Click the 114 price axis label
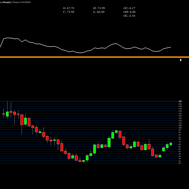This screenshot has height=189, width=189. pyautogui.click(x=180, y=123)
